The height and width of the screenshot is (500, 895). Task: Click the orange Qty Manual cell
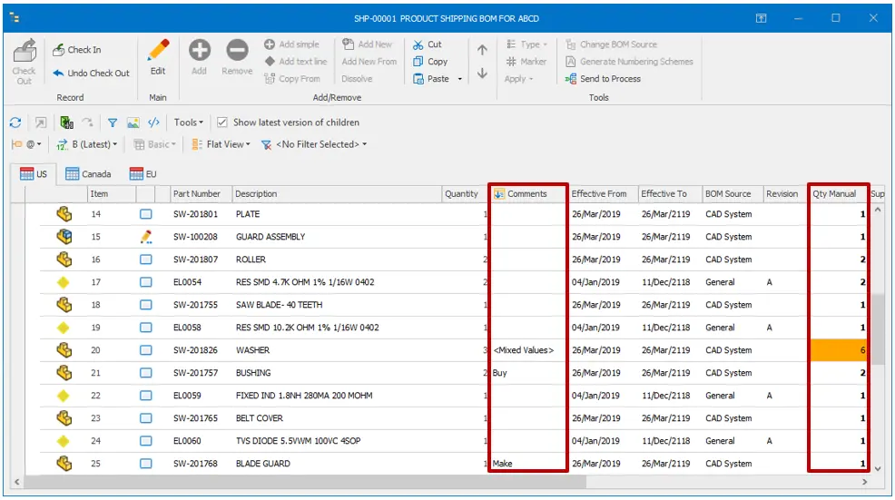[x=838, y=350]
